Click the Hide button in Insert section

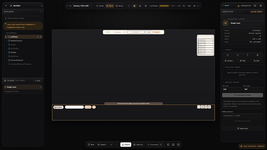pos(257,61)
